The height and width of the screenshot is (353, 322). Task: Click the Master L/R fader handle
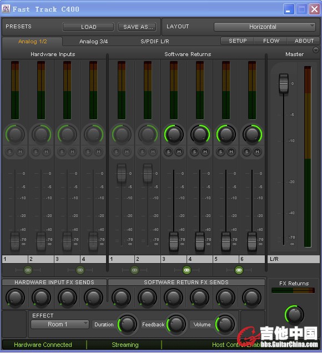[284, 83]
